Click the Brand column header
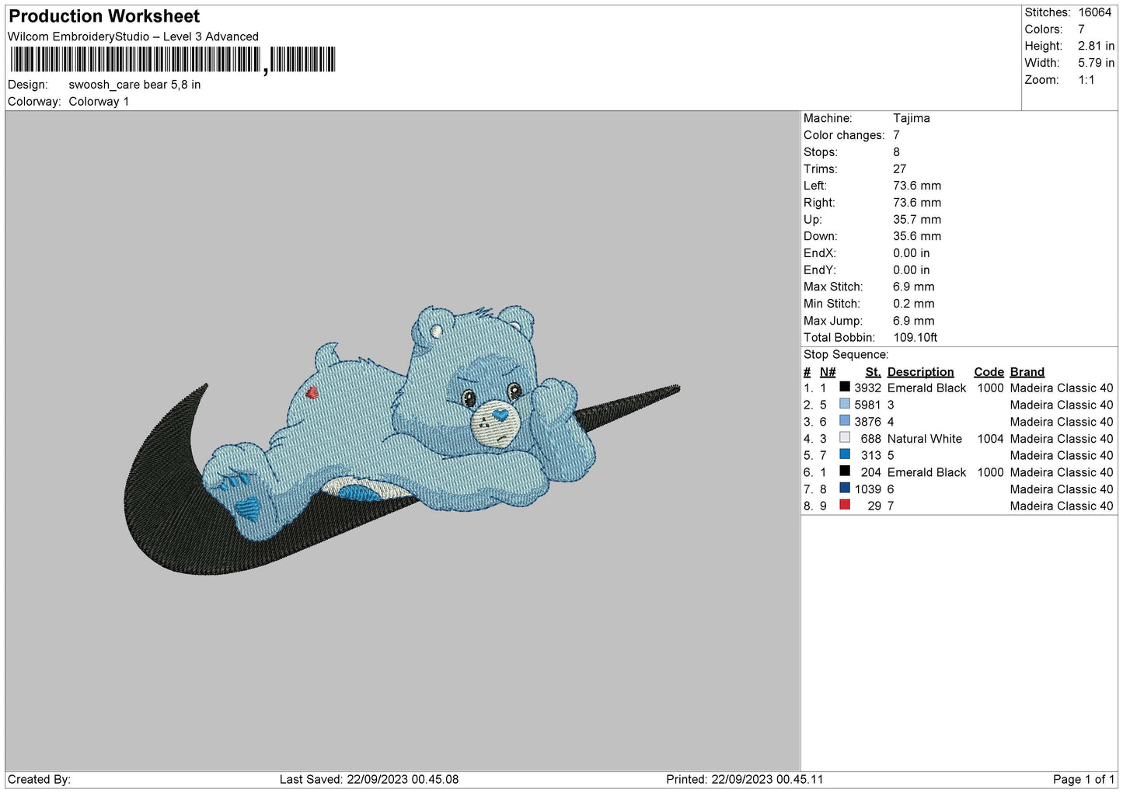Image resolution: width=1123 pixels, height=793 pixels. (x=1027, y=372)
